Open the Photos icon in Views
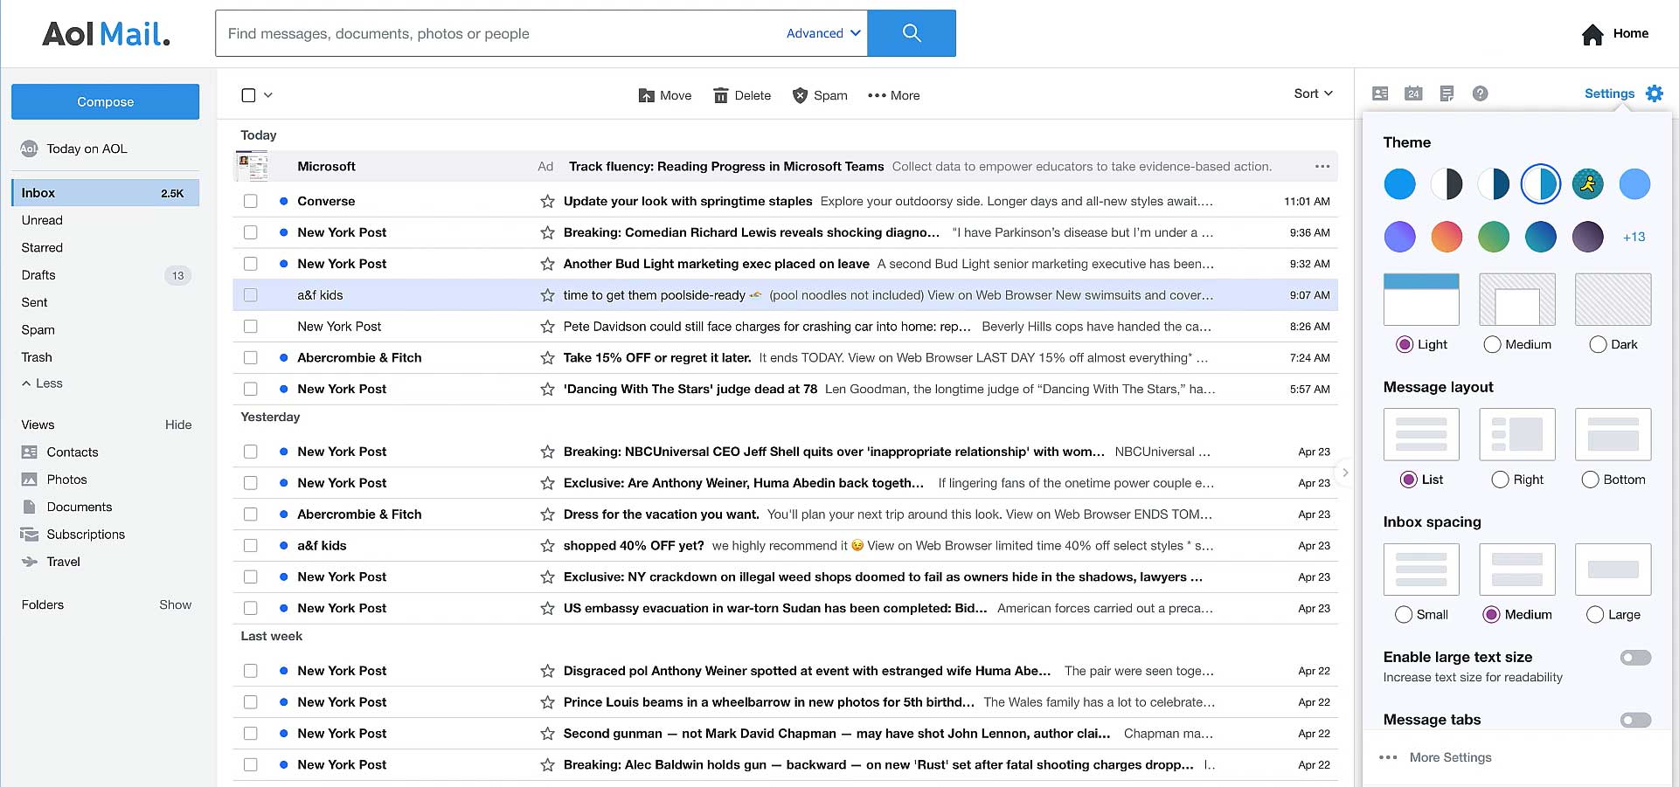 point(30,480)
